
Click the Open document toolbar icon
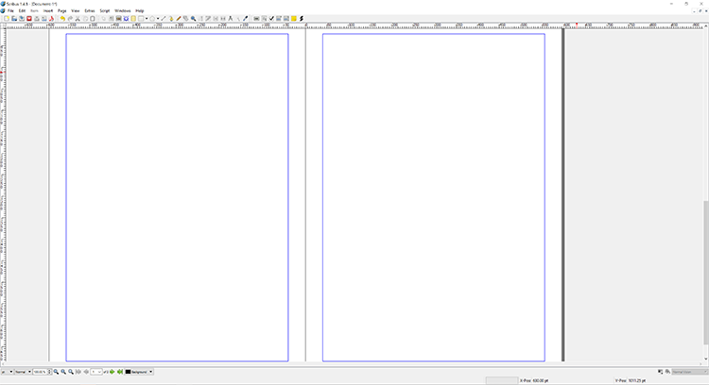[x=14, y=19]
